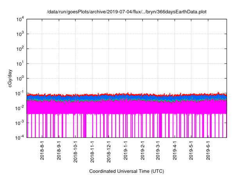Image resolution: width=250 pixels, height=175 pixels.
Task: Click the 2019-2-1 date label
Action: point(143,150)
